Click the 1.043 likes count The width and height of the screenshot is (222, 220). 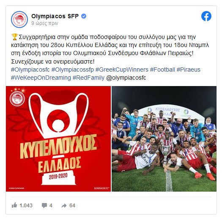pos(26,206)
